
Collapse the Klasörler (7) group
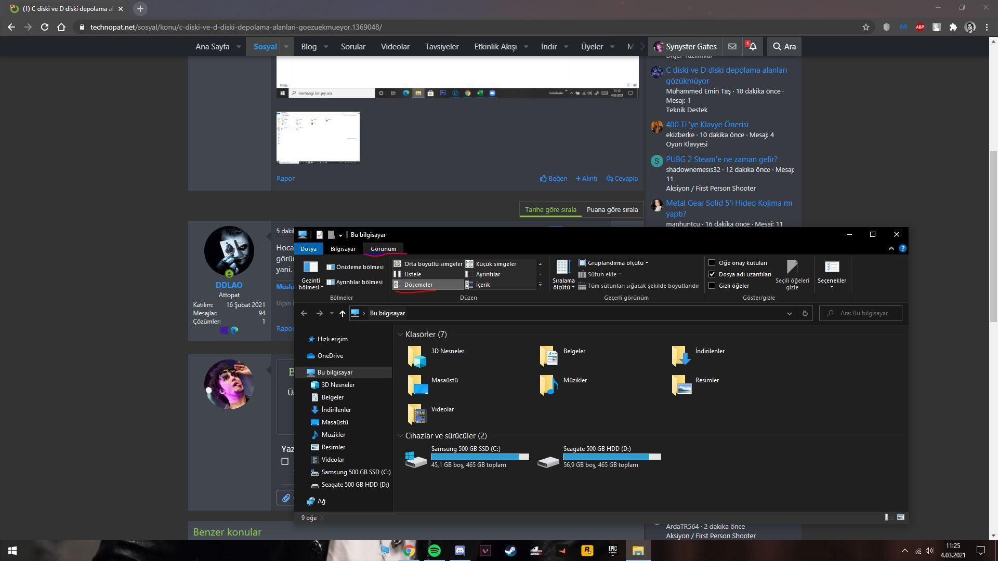(x=400, y=335)
